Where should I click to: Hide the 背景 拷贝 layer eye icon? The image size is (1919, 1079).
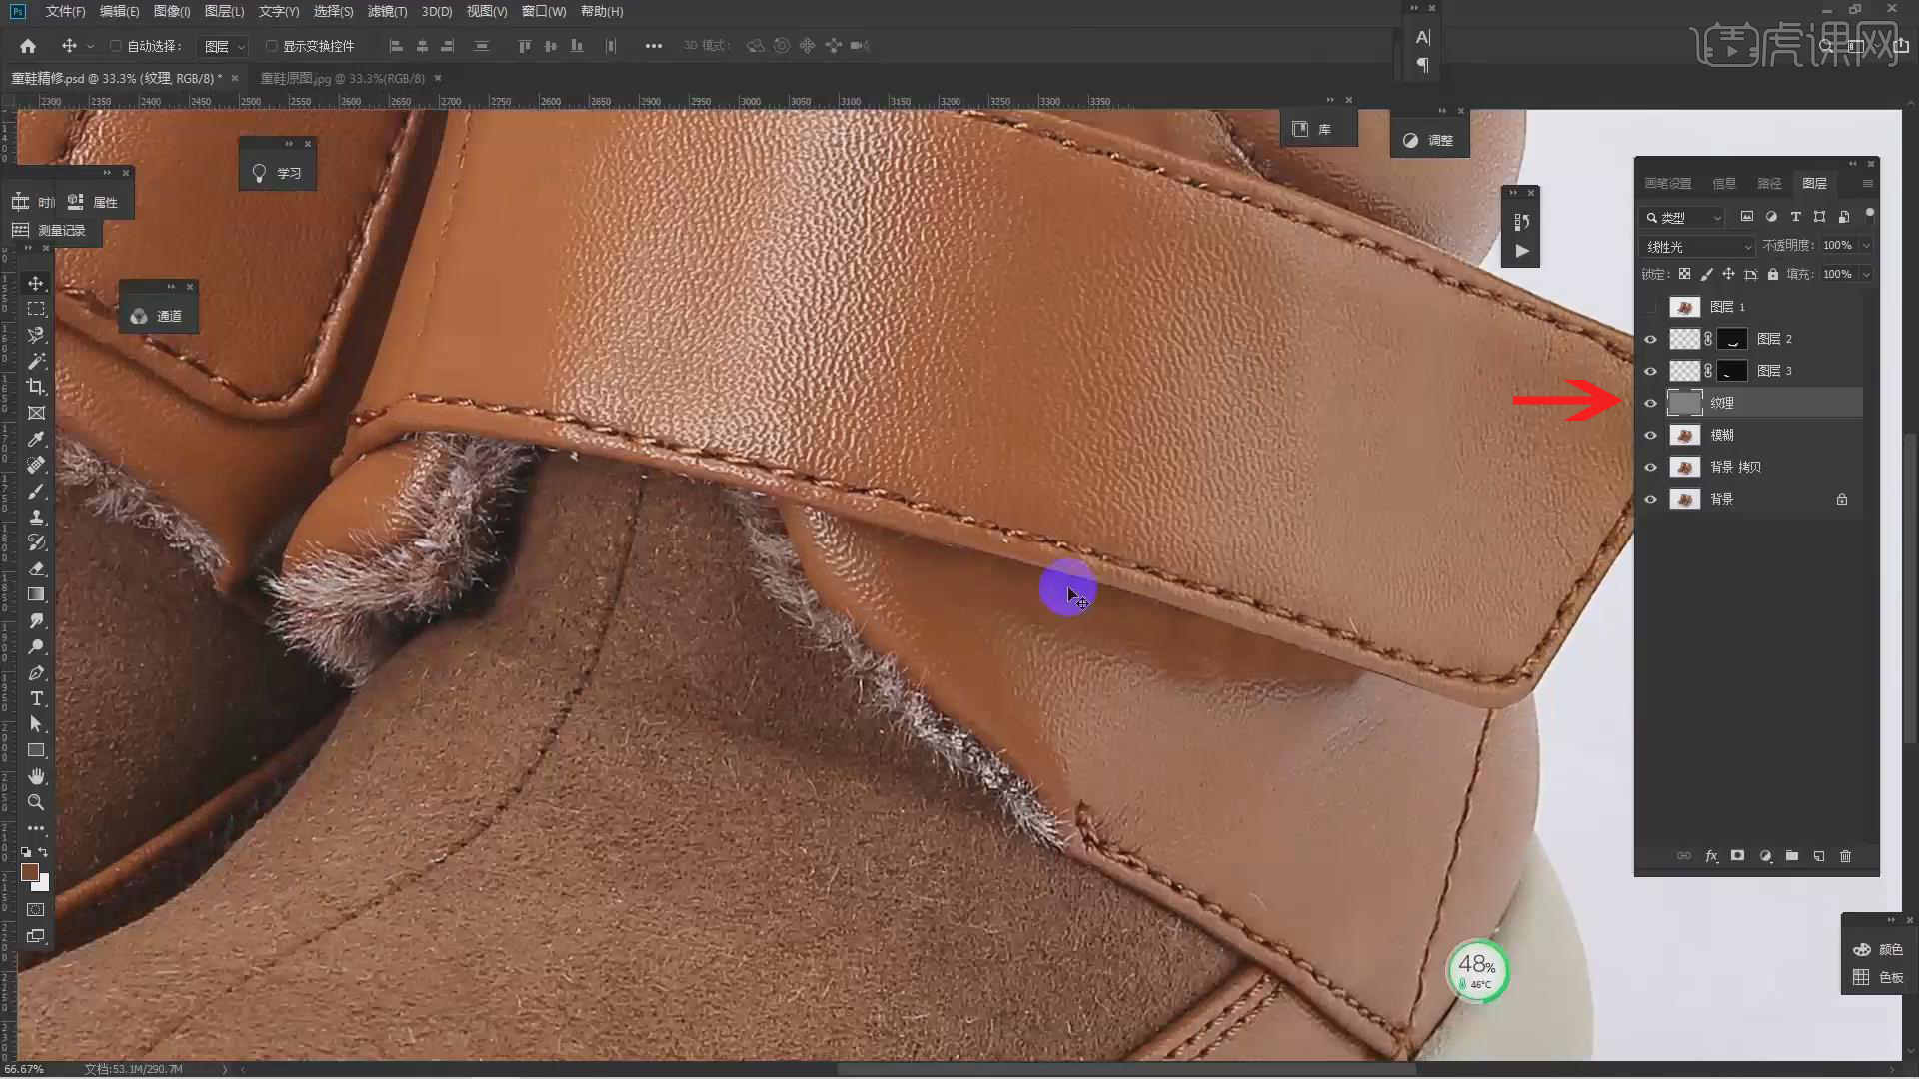[1650, 467]
